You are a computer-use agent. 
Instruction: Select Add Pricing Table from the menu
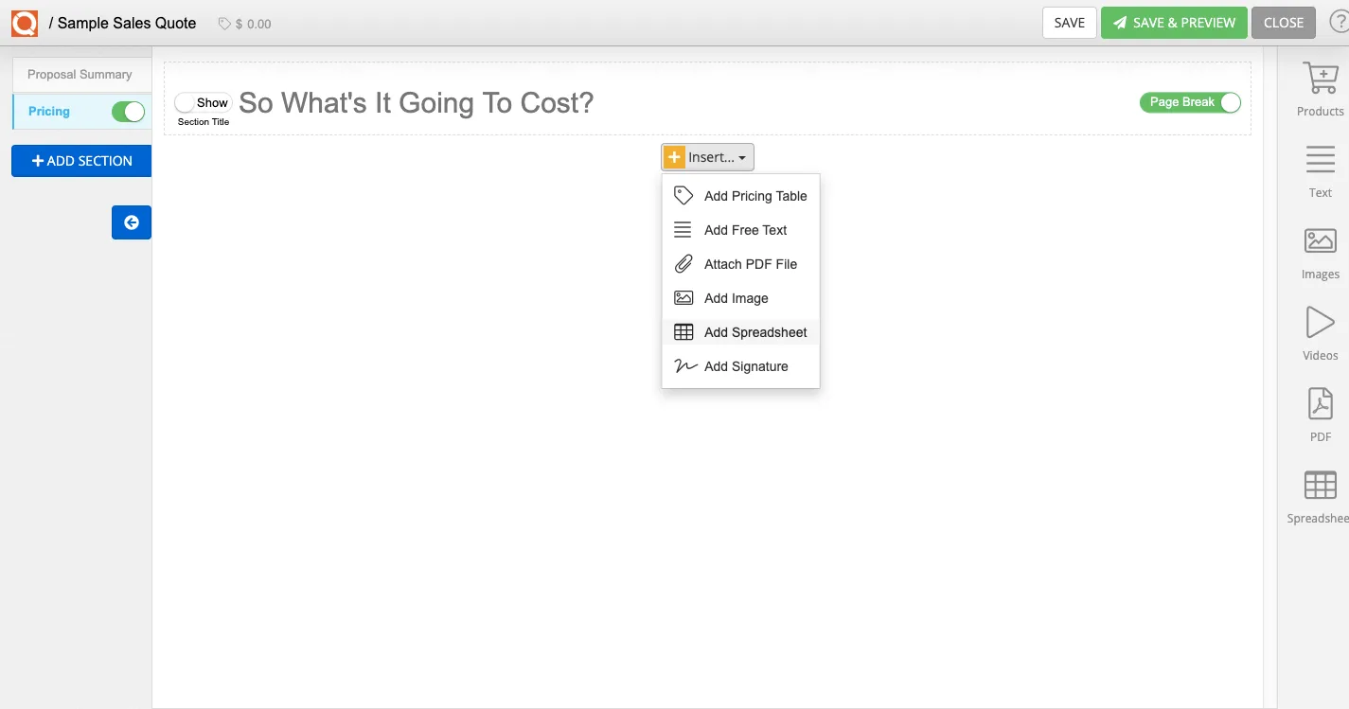pyautogui.click(x=754, y=195)
